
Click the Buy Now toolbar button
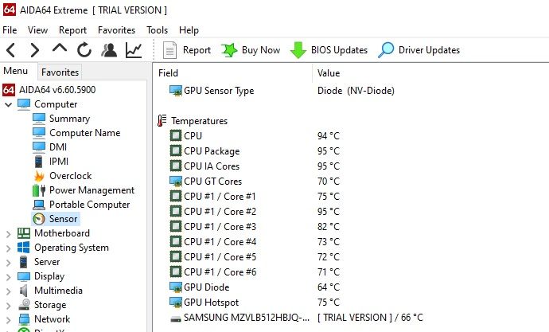coord(251,50)
